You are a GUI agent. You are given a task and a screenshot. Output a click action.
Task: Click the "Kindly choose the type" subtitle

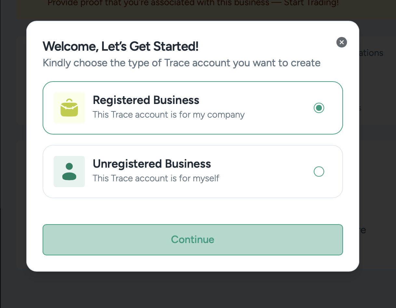point(181,63)
